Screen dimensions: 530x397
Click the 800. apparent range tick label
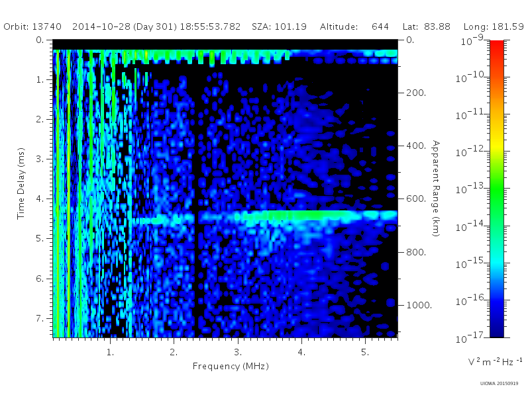[416, 252]
